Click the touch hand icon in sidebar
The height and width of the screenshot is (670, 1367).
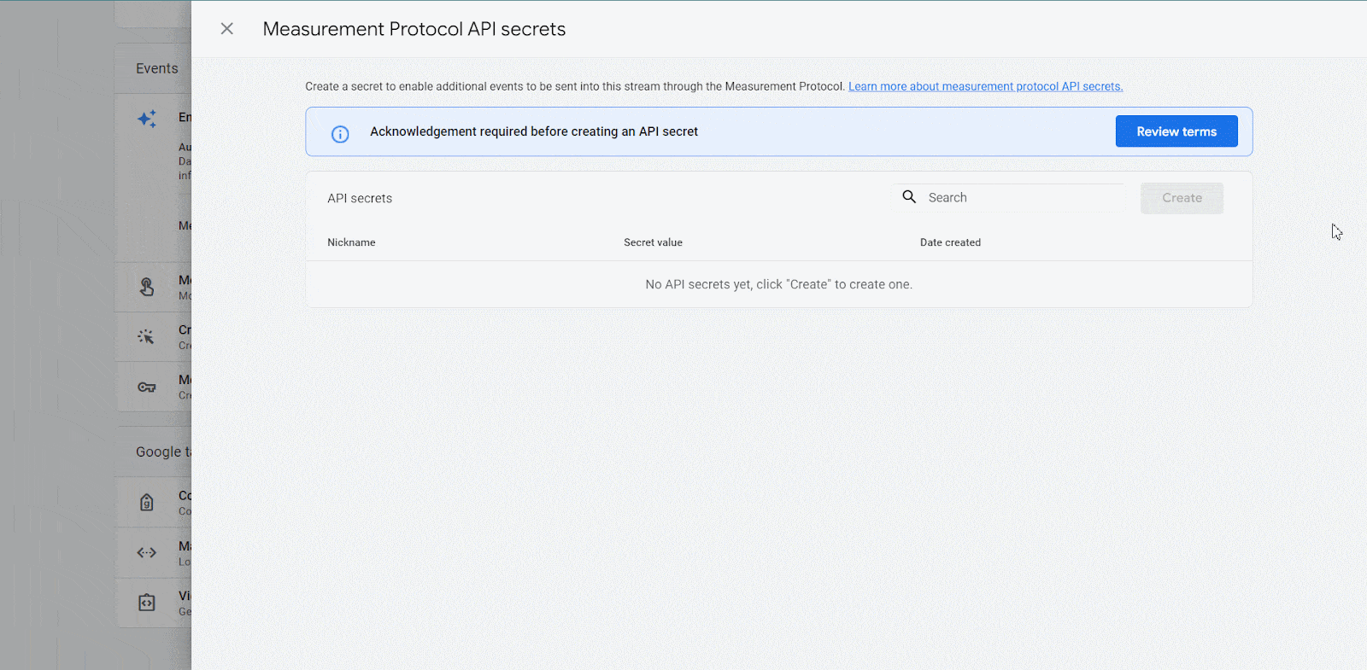(x=147, y=287)
